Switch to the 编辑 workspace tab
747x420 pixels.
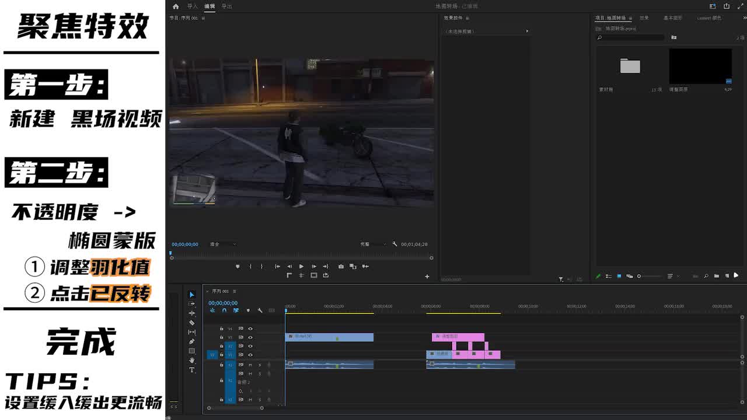coord(210,6)
